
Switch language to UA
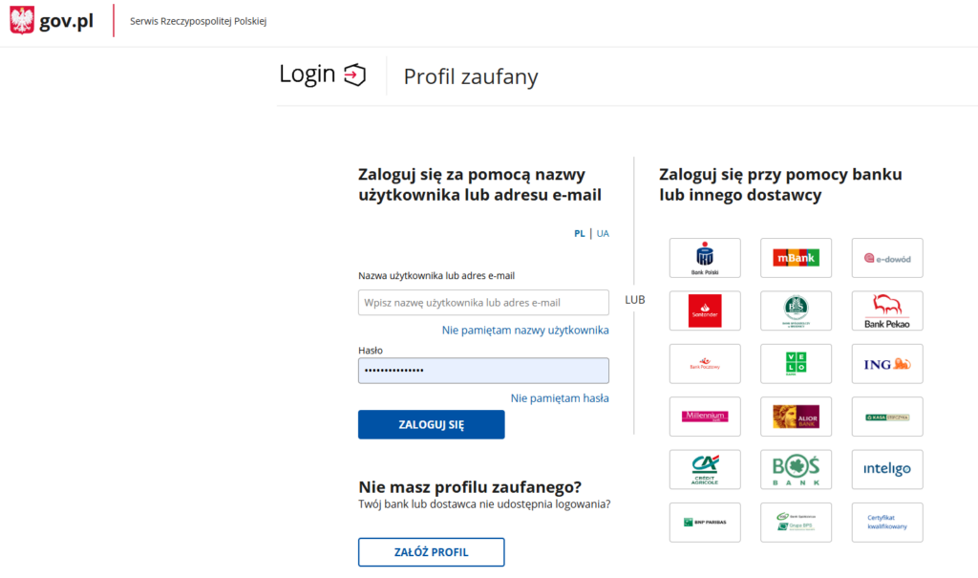click(603, 233)
